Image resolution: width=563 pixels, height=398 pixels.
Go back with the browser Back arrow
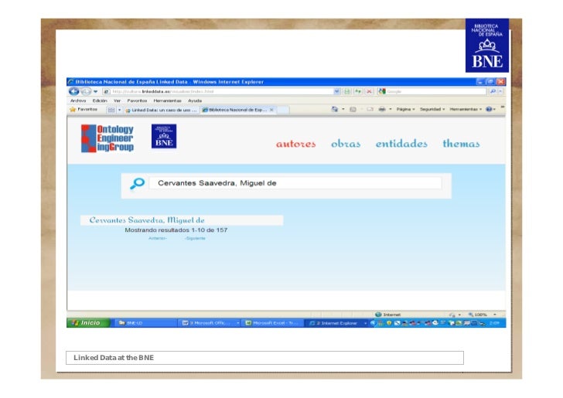pyautogui.click(x=74, y=91)
